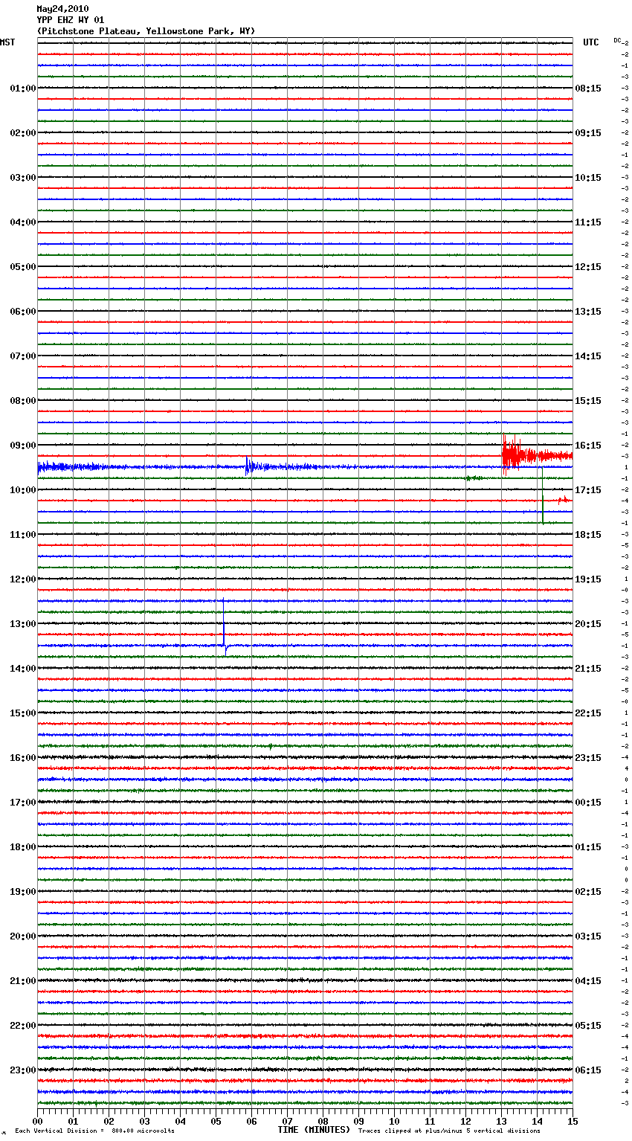Click the 22:15 UTC time label

coord(588,713)
